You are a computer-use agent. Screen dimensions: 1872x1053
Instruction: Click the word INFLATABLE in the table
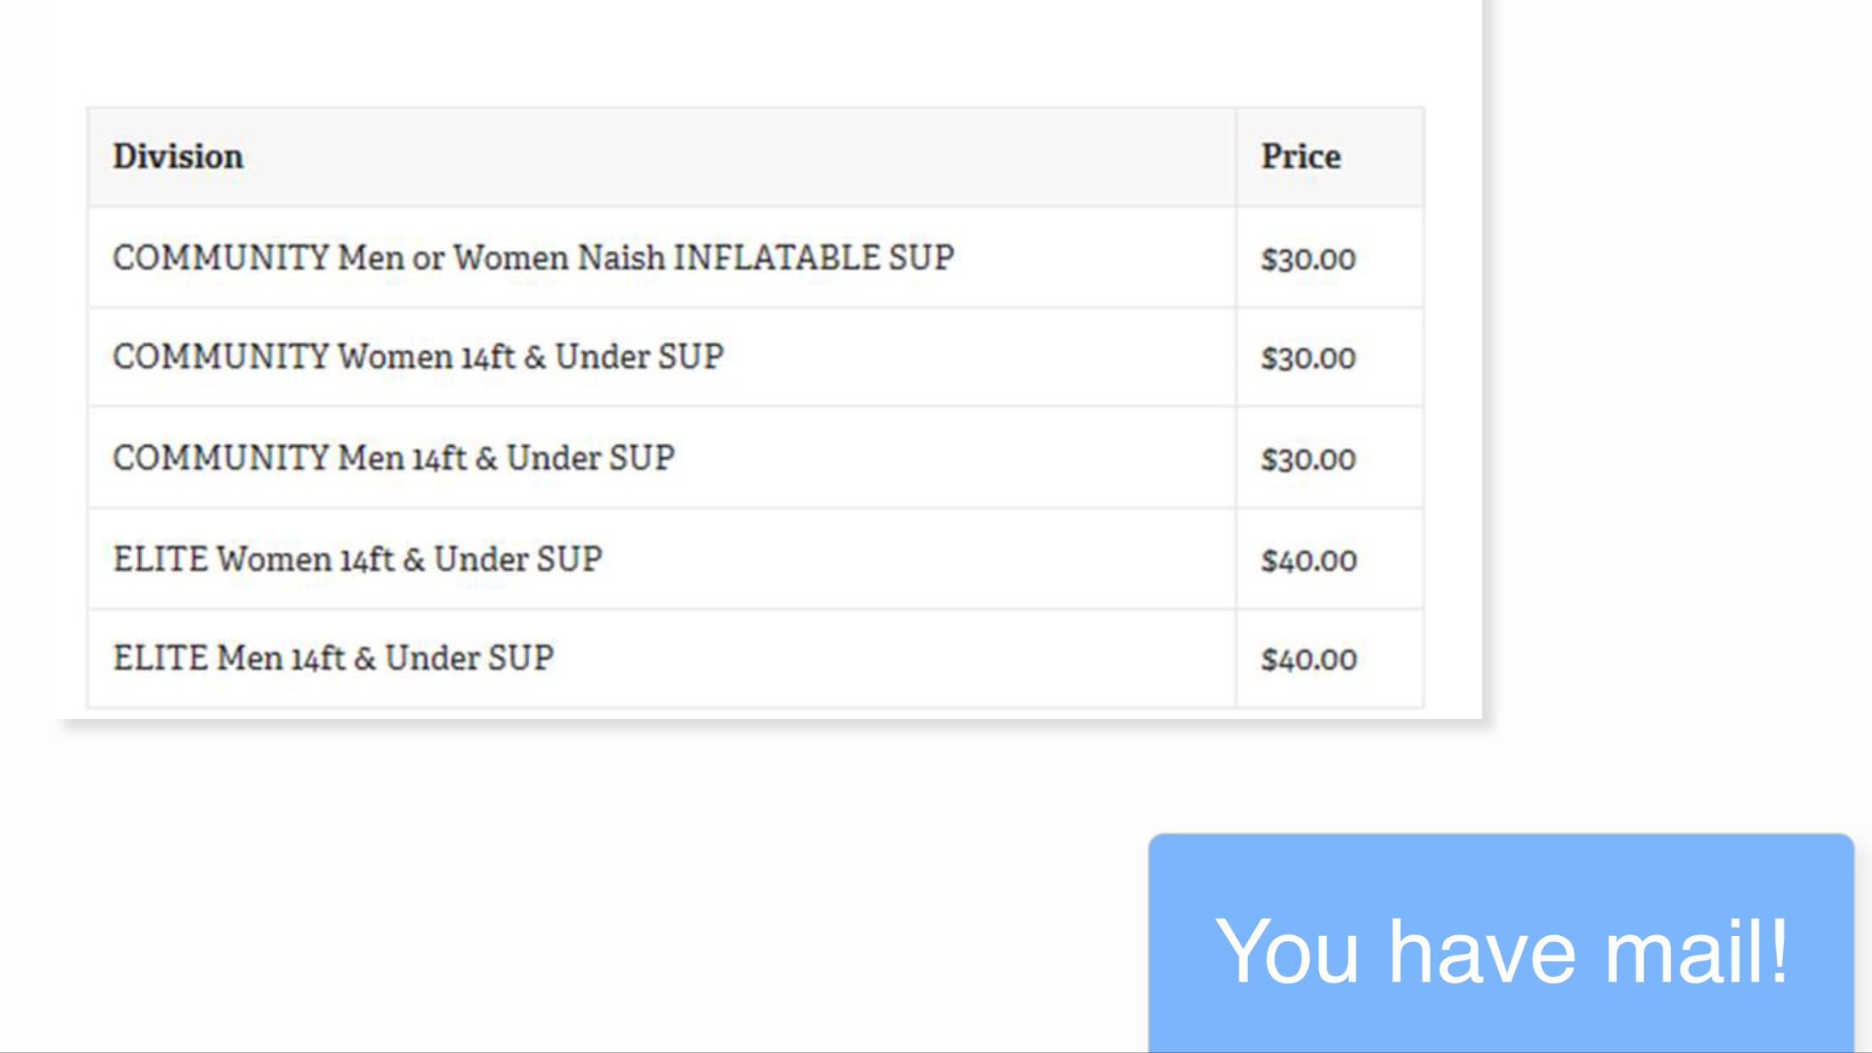[x=776, y=258]
